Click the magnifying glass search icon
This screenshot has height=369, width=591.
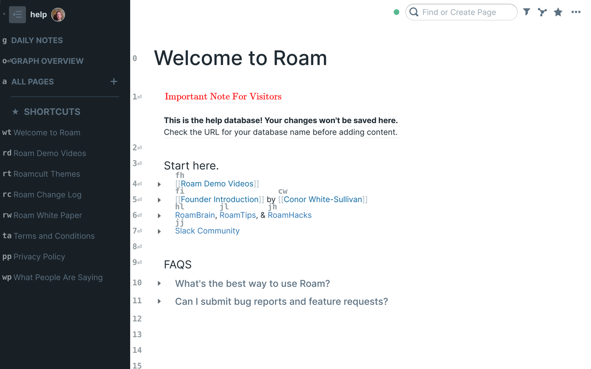tap(414, 12)
